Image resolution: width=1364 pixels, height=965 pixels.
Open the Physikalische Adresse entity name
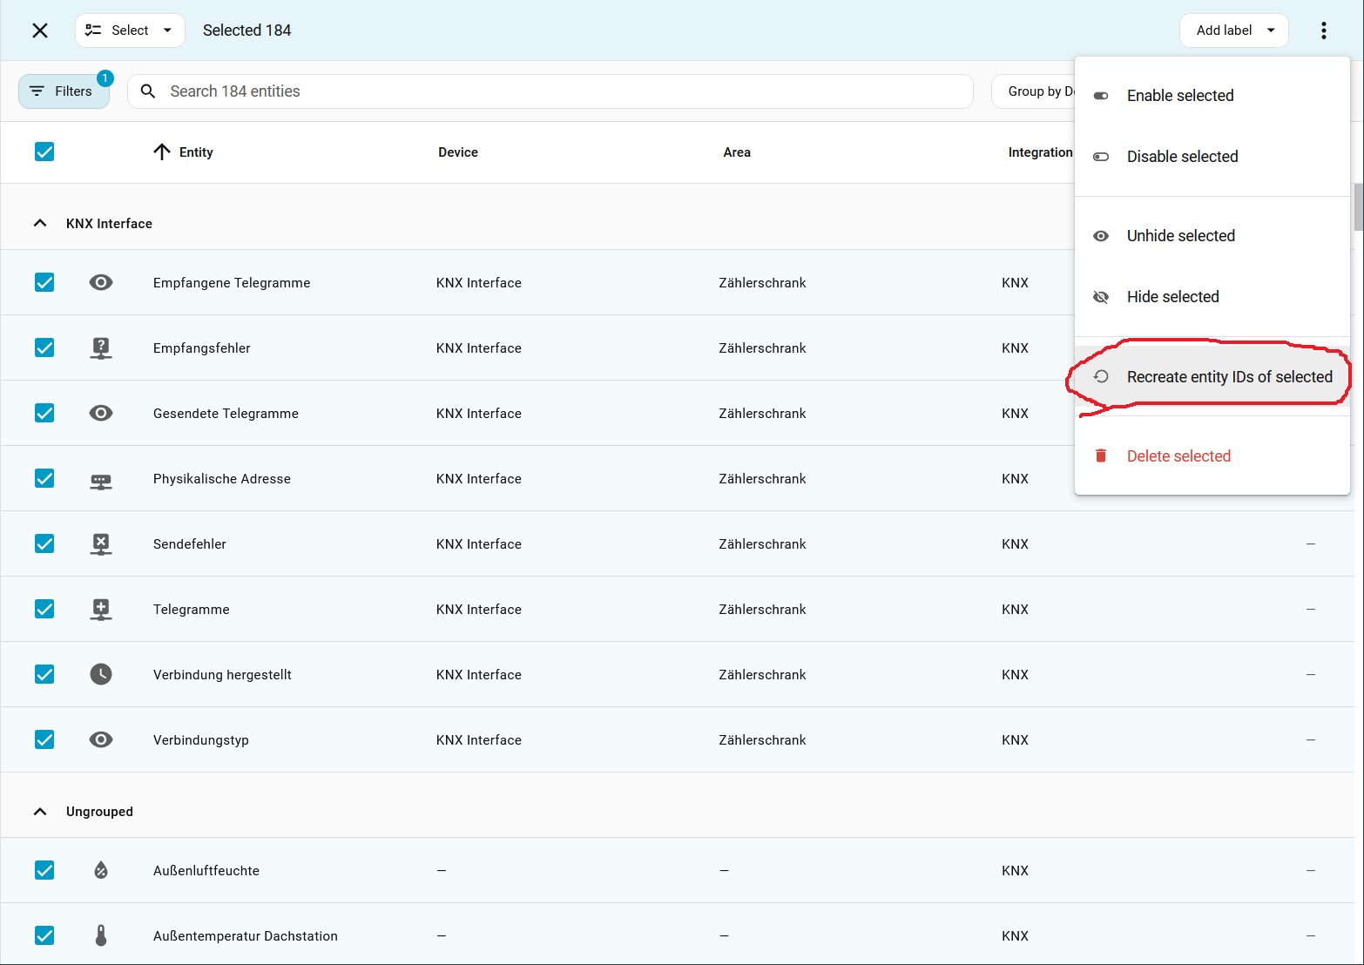coord(222,479)
